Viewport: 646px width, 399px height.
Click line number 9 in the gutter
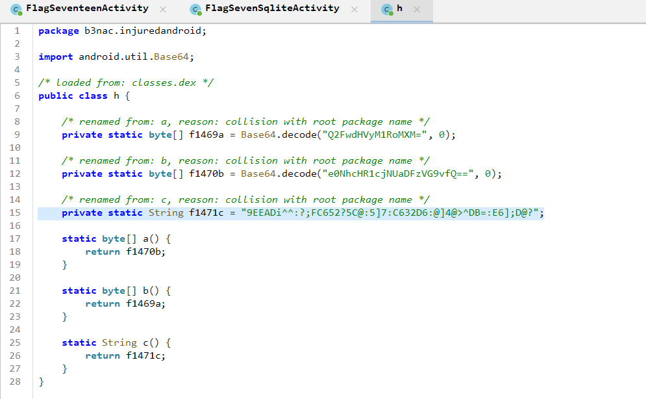pyautogui.click(x=18, y=135)
